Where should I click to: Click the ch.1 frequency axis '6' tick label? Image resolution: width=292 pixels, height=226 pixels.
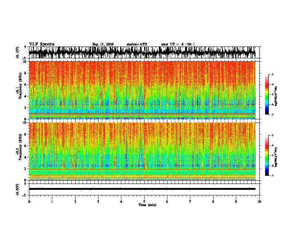26,85
